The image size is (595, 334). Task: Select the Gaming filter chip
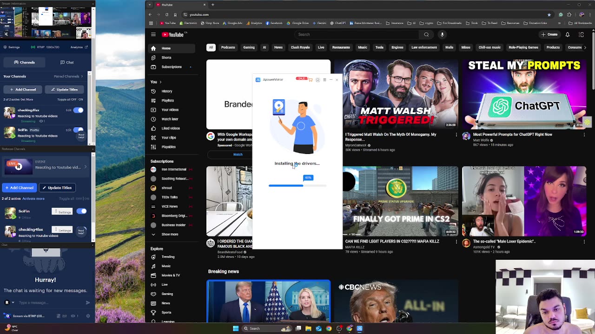click(x=249, y=47)
